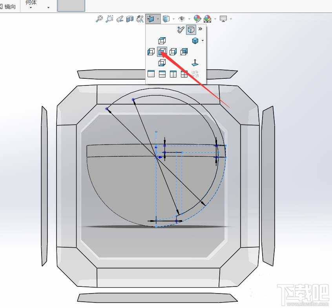Viewport: 332px width, 308px height.
Task: Switch to the Four View layout
Action: click(184, 74)
